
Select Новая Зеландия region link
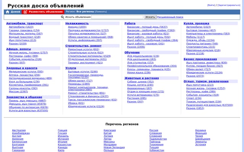click(114, 147)
